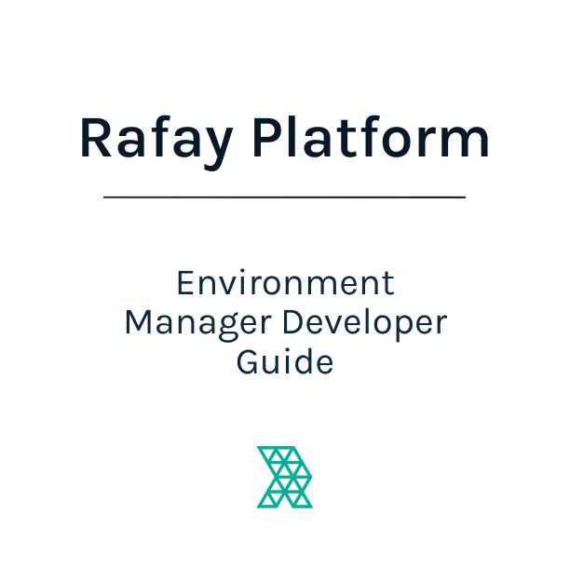Select the word "Environment" in the subtitle
The image size is (570, 570).
pos(285,282)
